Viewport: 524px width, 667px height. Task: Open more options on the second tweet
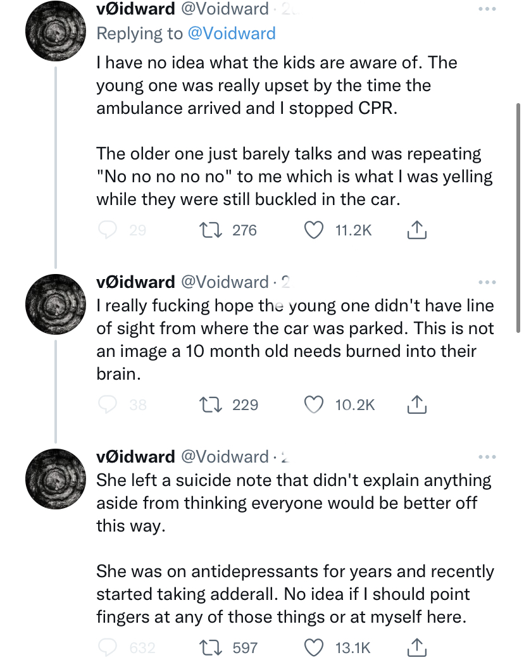[487, 282]
